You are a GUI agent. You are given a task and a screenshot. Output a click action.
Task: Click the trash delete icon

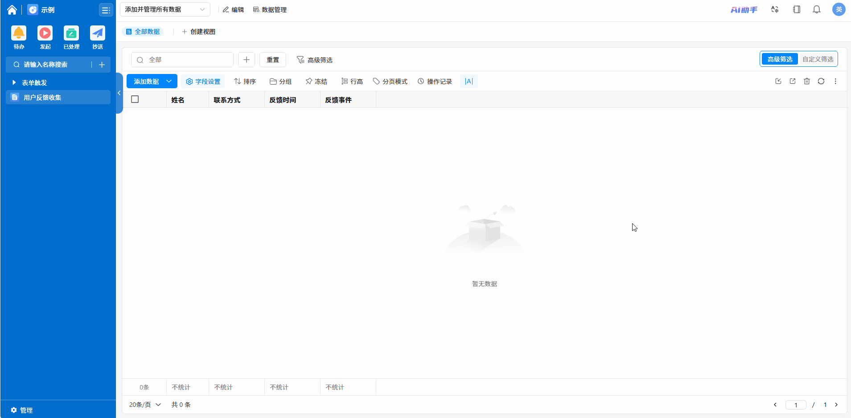point(807,81)
